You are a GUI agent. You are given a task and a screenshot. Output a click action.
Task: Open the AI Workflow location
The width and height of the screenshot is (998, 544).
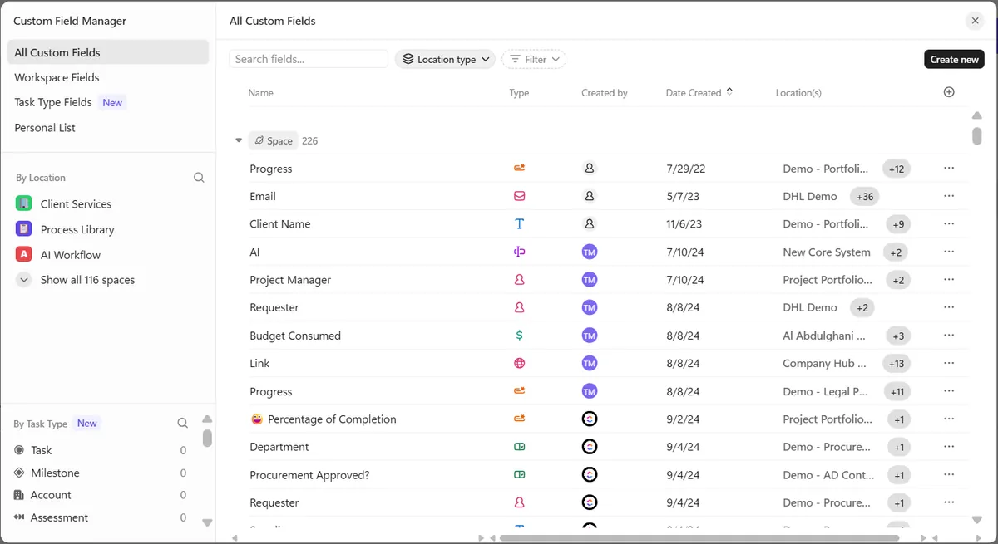[x=71, y=255]
